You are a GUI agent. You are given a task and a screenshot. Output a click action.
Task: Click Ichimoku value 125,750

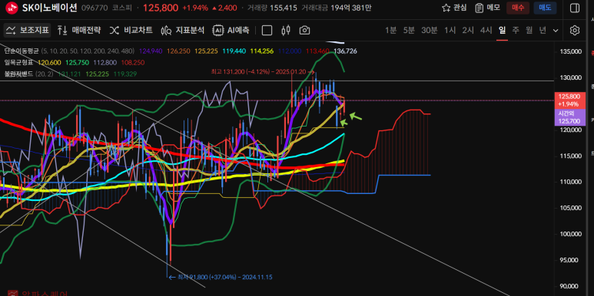click(77, 62)
